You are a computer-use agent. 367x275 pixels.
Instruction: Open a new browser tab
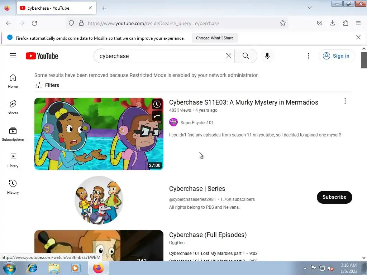[x=104, y=8]
